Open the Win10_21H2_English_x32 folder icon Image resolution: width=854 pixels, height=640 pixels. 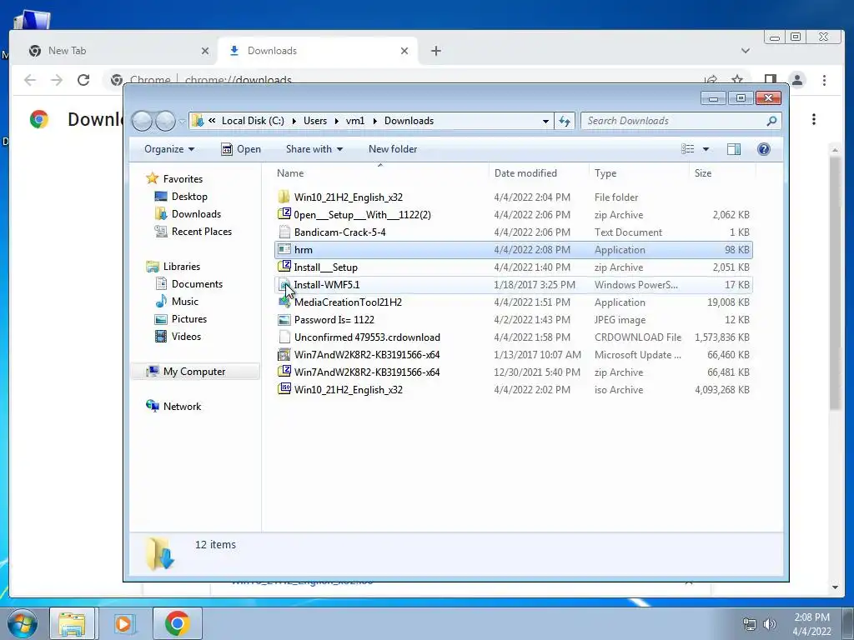284,197
